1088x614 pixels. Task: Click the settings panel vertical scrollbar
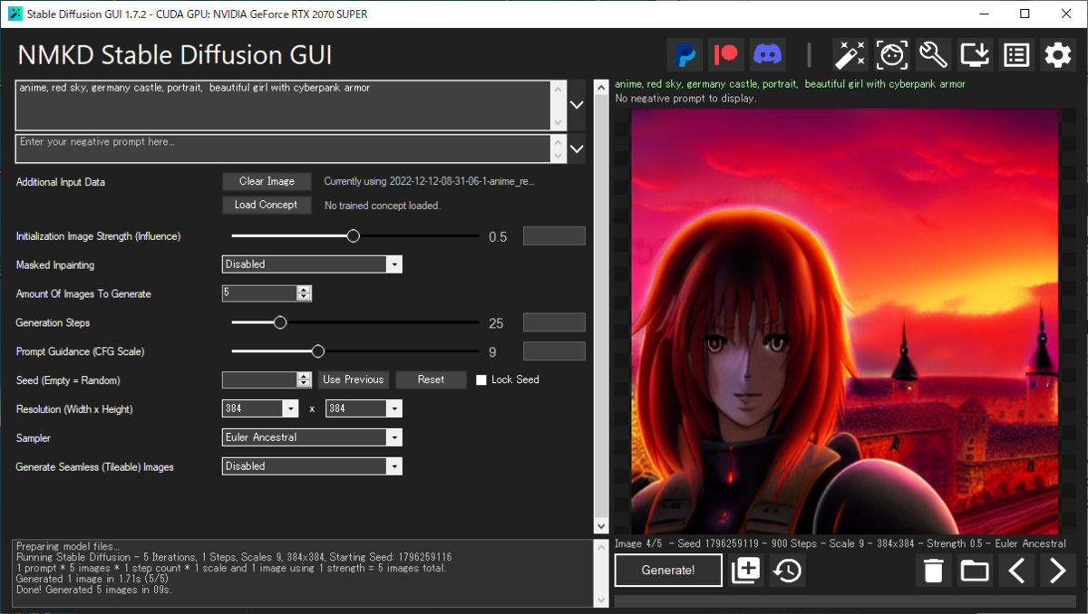tap(601, 306)
